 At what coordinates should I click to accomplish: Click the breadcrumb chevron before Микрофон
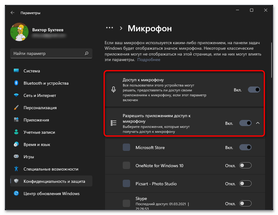[x=121, y=28]
